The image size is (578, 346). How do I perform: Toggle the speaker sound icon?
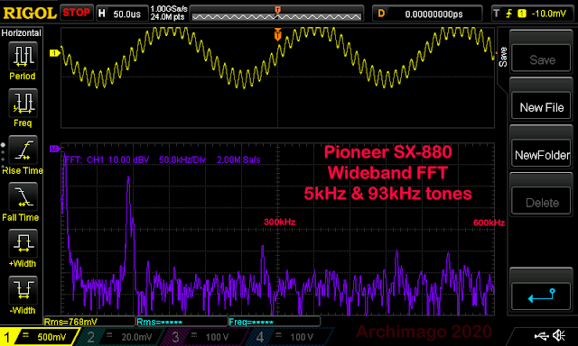pos(559,335)
